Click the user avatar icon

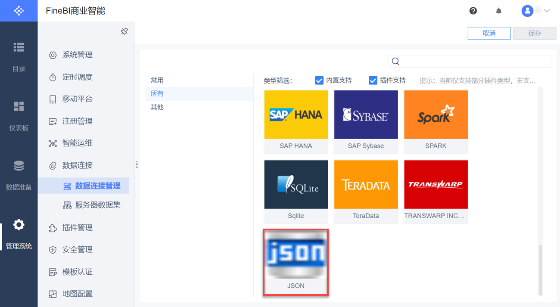coord(527,11)
